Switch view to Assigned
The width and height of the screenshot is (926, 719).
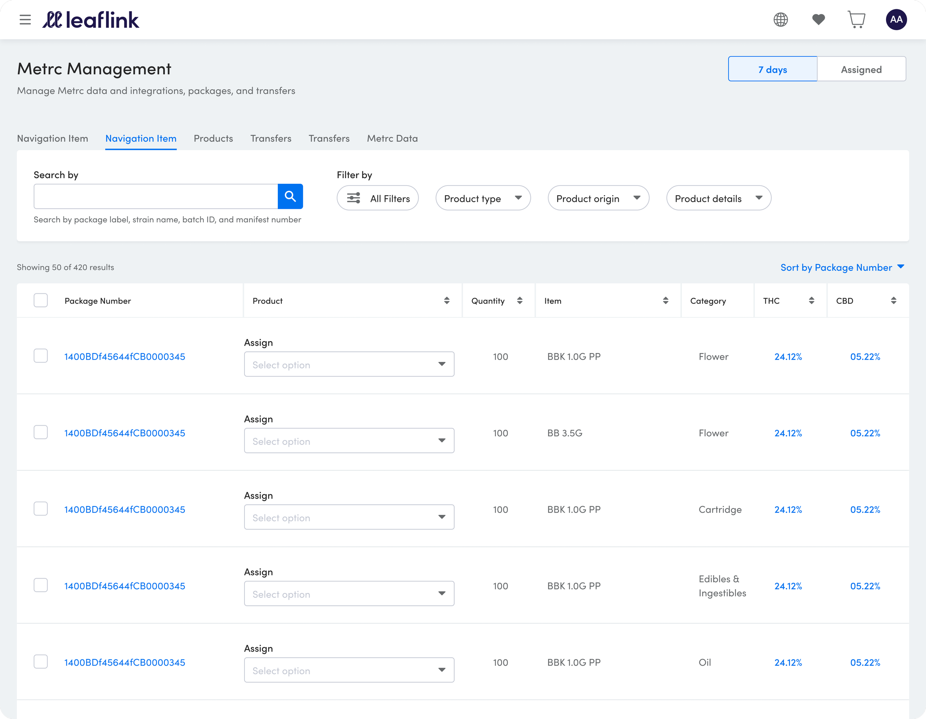[x=861, y=69]
